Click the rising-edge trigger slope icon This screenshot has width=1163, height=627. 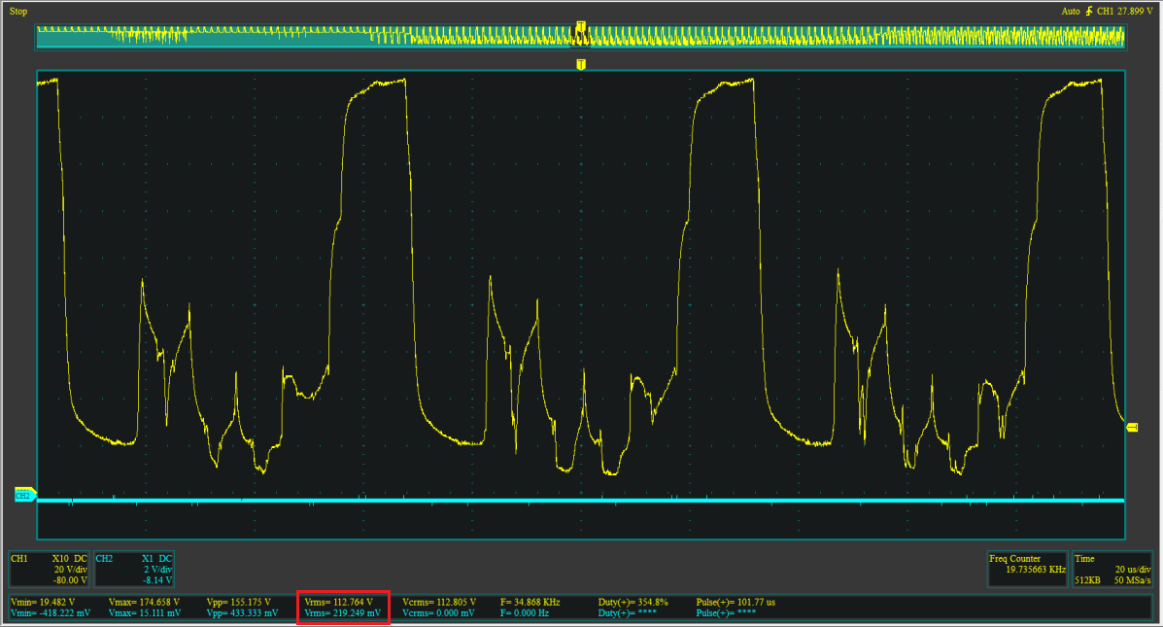tap(1089, 11)
